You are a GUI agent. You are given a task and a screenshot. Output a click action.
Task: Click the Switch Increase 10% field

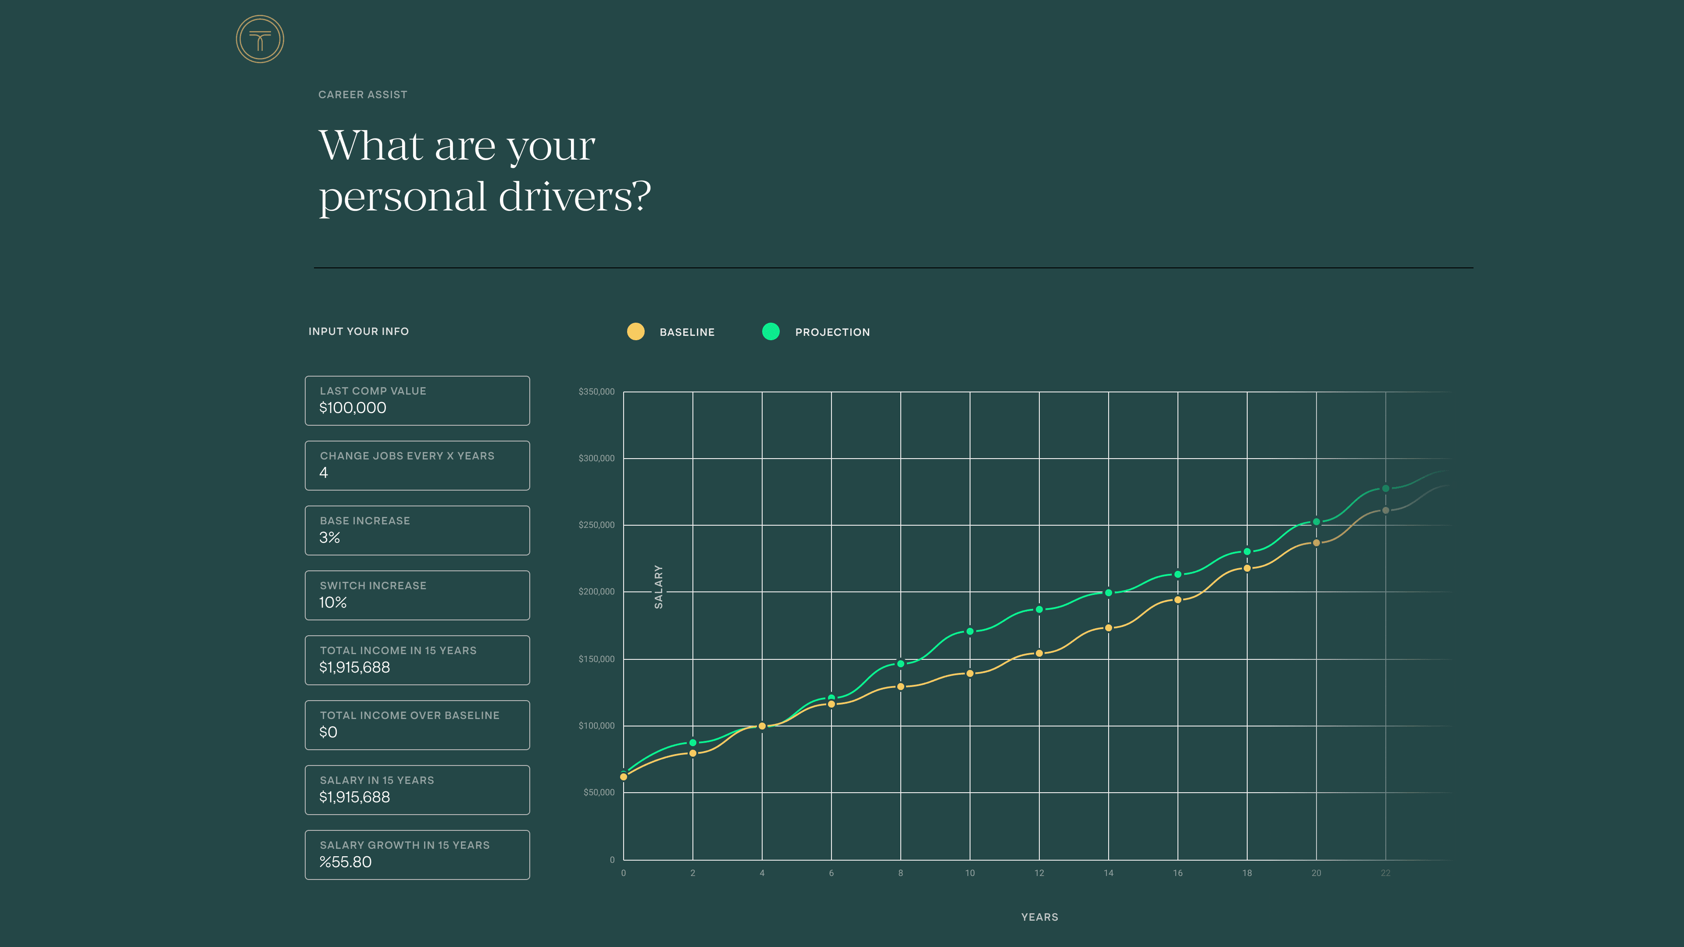coord(417,595)
